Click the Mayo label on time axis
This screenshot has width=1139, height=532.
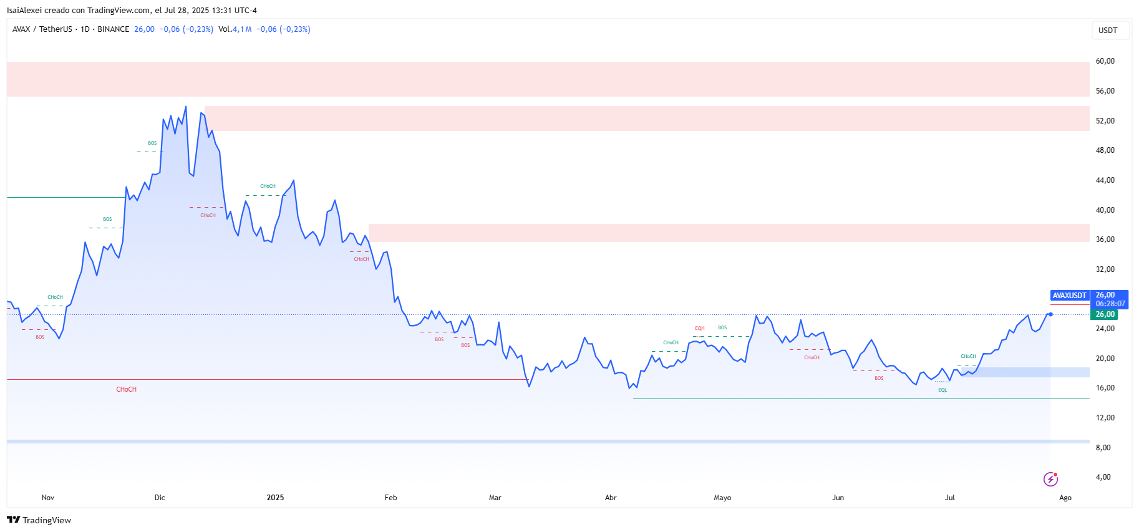point(722,498)
